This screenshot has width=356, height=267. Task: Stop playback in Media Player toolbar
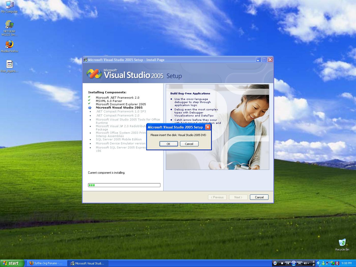pos(282,263)
